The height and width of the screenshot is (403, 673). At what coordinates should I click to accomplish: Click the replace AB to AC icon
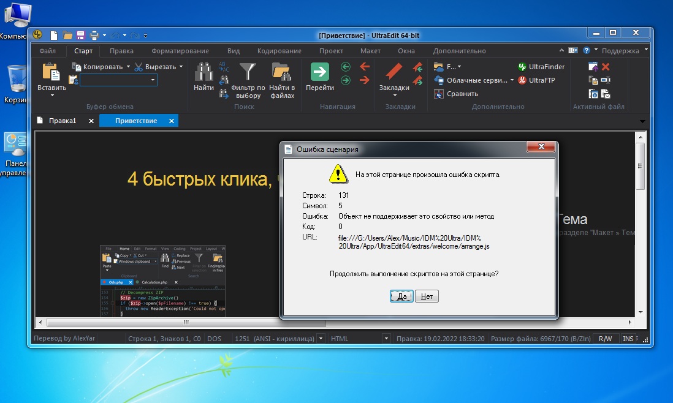click(224, 66)
